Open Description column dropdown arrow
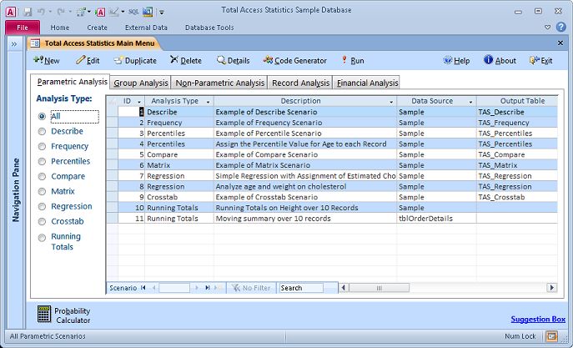573x348 pixels. [391, 102]
